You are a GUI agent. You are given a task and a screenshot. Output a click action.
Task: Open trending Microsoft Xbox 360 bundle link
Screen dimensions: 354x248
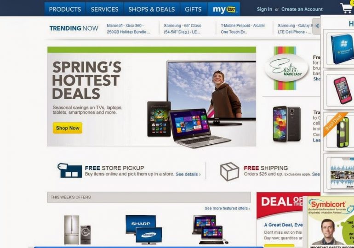[x=128, y=29]
